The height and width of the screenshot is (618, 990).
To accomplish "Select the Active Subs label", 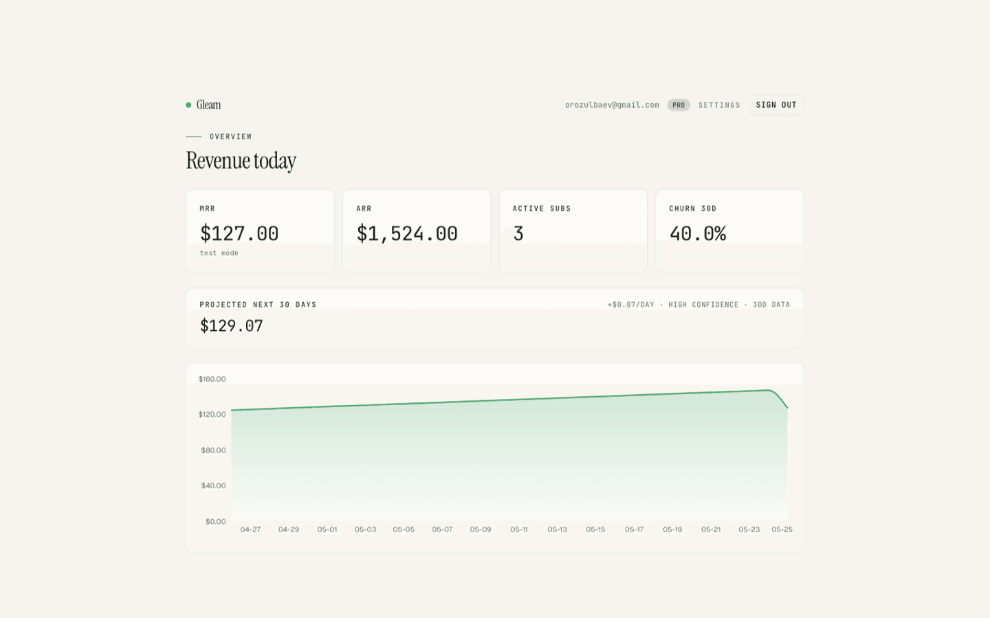I will point(542,209).
